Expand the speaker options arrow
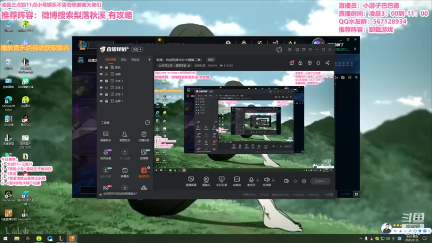 click(273, 180)
